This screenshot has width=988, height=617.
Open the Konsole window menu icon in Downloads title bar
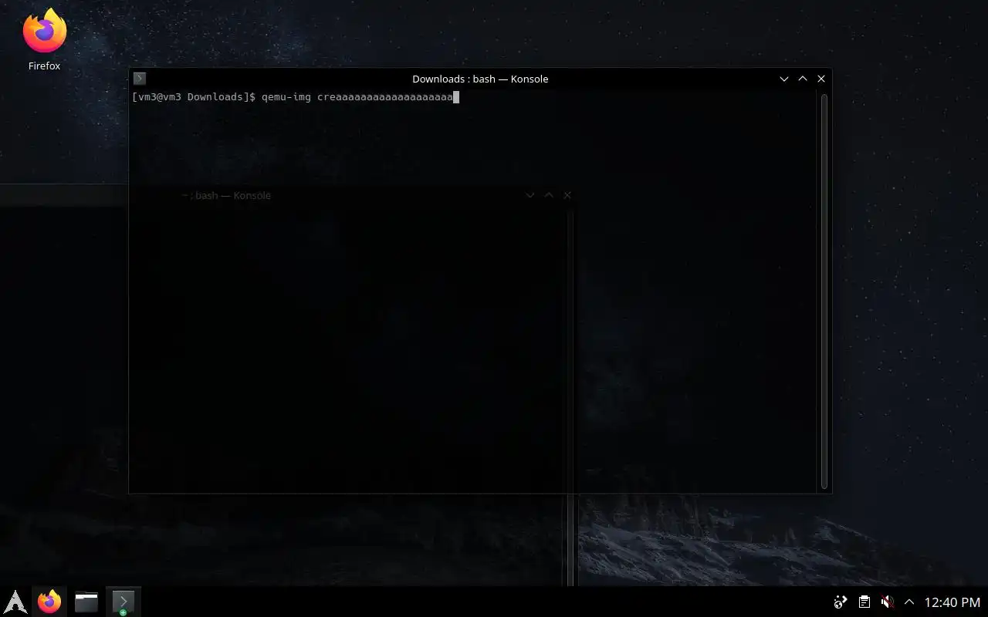140,79
